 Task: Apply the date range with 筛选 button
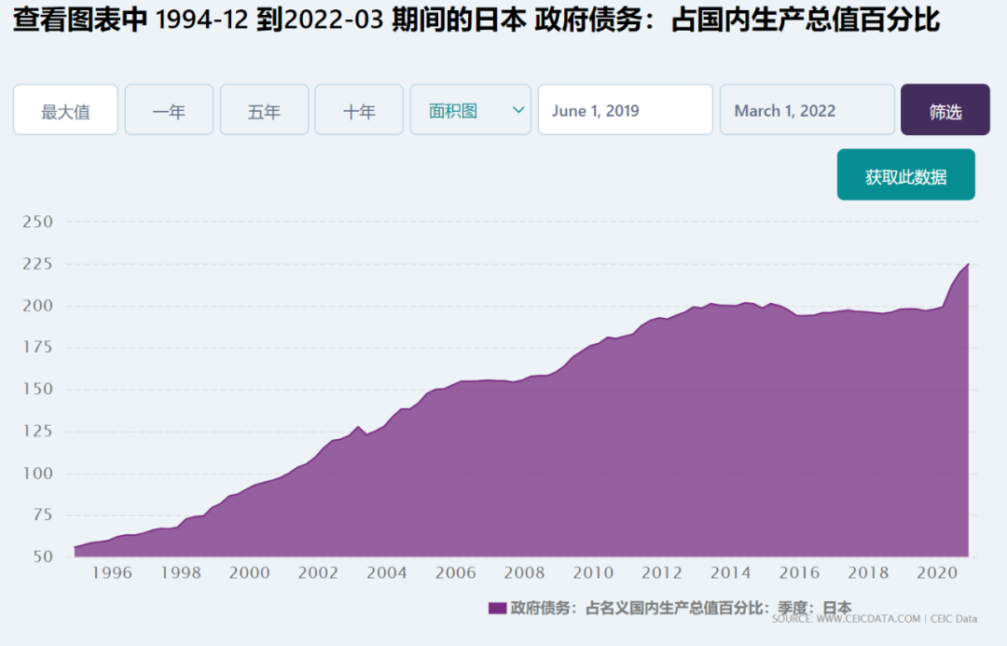(945, 110)
